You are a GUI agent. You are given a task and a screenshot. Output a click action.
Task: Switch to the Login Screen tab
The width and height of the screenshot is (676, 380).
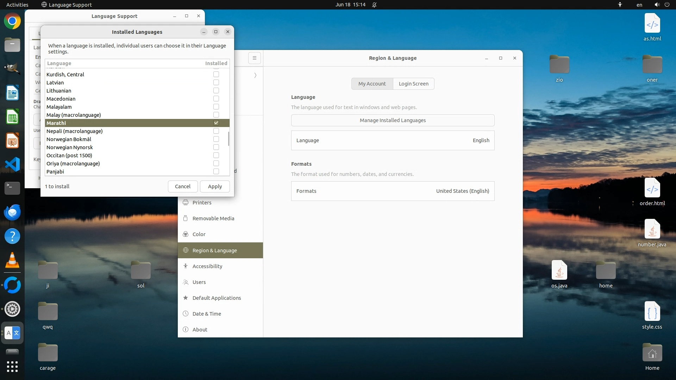click(x=413, y=84)
